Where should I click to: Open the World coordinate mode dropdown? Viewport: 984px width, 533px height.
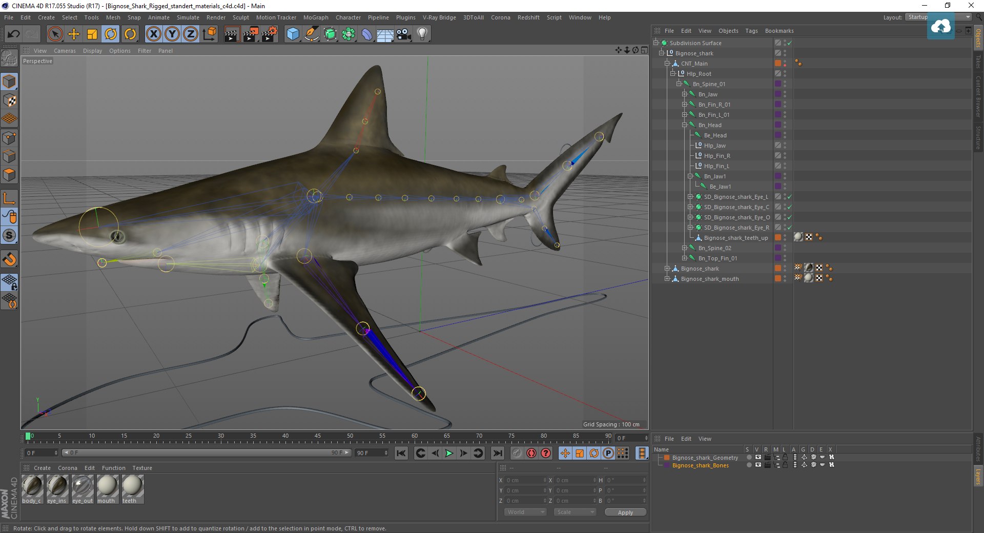pyautogui.click(x=525, y=512)
